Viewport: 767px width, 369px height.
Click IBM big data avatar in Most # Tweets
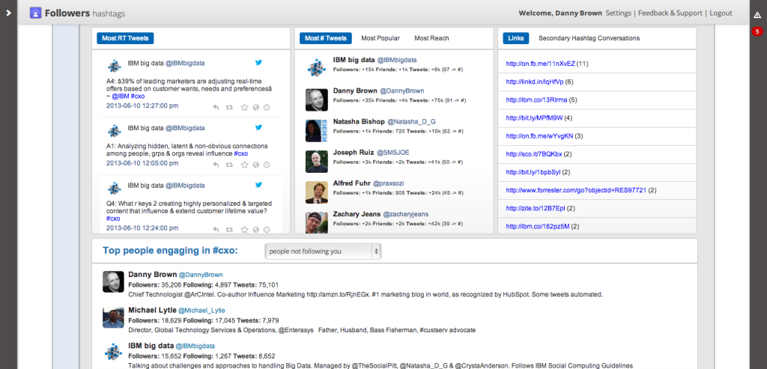(317, 67)
